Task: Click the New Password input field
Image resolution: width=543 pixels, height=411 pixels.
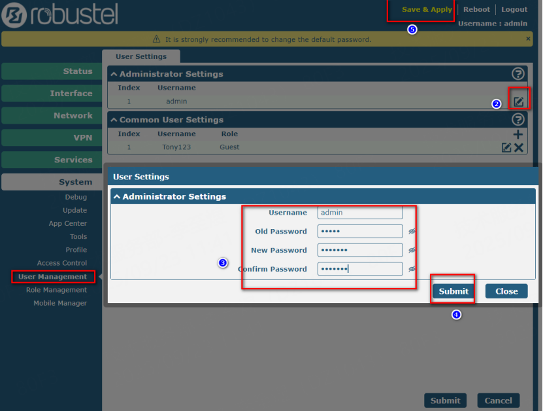Action: (360, 250)
